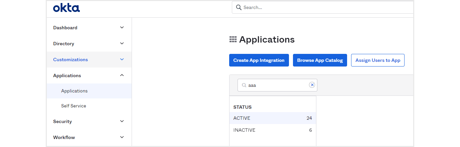
Task: Click Create App Integration button
Action: (259, 60)
